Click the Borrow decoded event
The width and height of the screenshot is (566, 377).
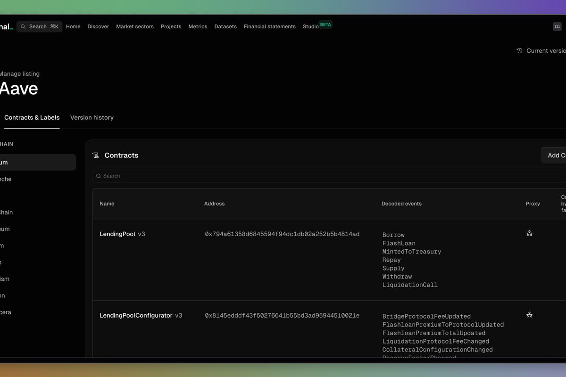(x=393, y=235)
